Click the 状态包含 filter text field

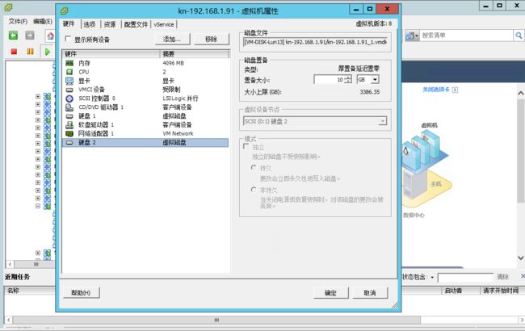(465, 278)
